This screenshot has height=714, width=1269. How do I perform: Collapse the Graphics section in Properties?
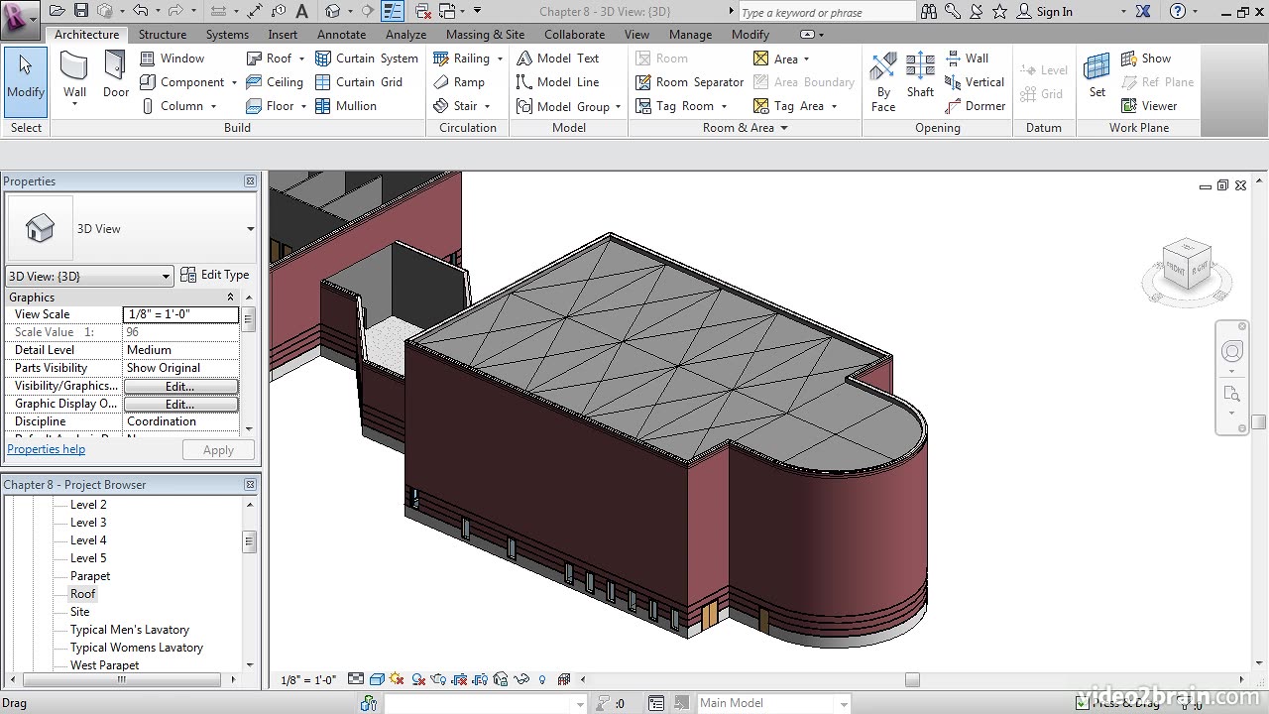click(x=230, y=297)
